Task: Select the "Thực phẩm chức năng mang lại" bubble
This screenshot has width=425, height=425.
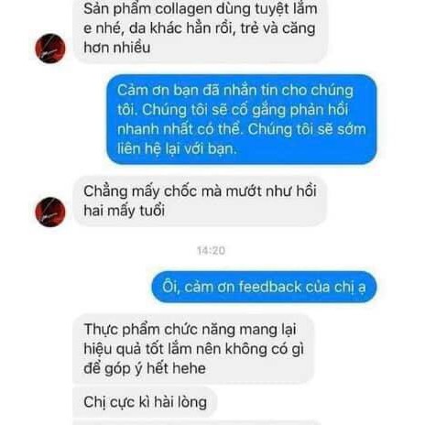Action: (193, 349)
